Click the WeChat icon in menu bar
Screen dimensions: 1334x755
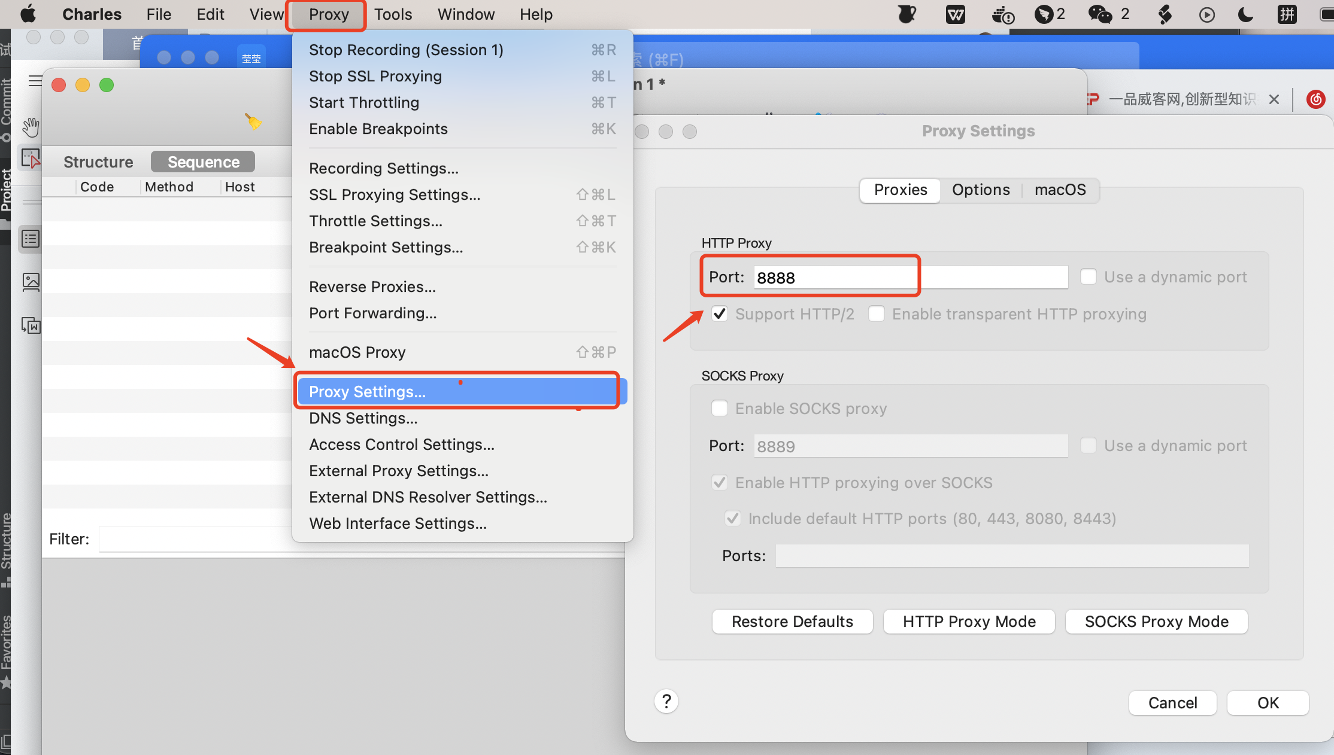pyautogui.click(x=1100, y=14)
